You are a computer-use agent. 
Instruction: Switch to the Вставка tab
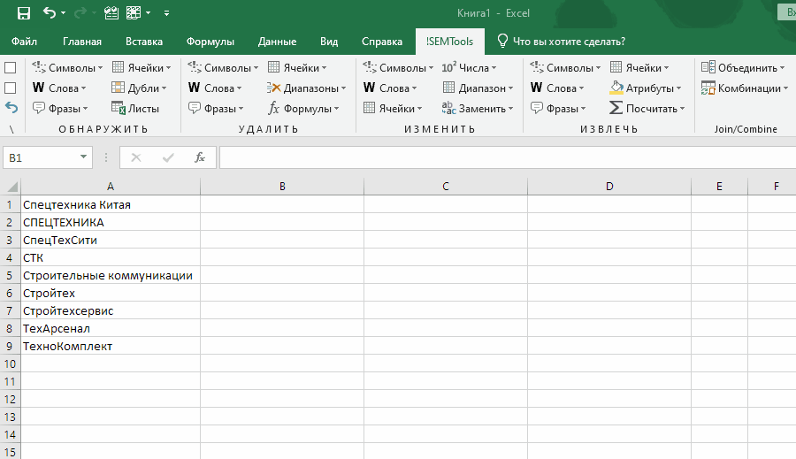tap(144, 42)
